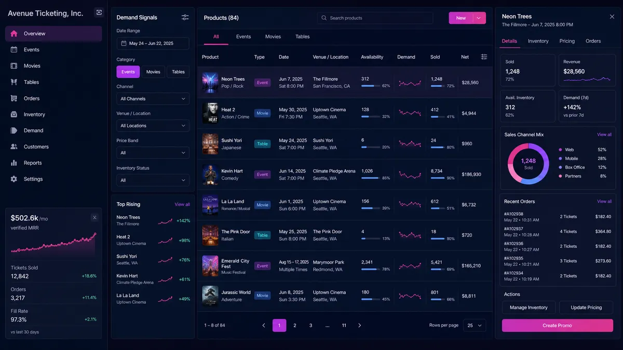
Task: Open Demand Signals filter sliders icon
Action: pos(185,18)
